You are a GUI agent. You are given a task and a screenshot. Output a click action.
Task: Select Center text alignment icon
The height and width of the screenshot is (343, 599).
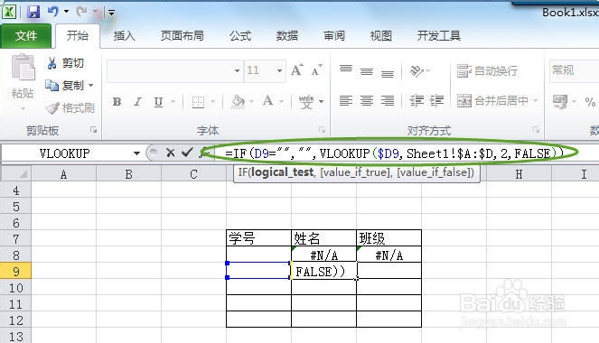click(x=367, y=101)
